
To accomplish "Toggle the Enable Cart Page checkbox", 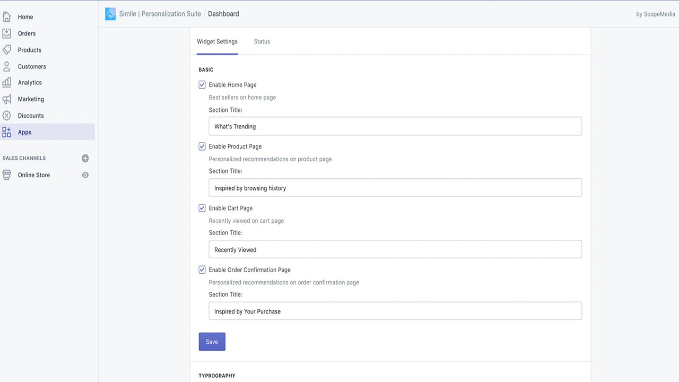I will pyautogui.click(x=202, y=207).
